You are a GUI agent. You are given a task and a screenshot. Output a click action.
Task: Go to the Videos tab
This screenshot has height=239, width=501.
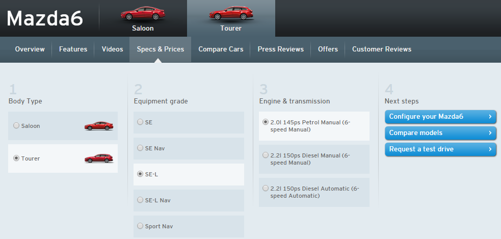pyautogui.click(x=113, y=49)
